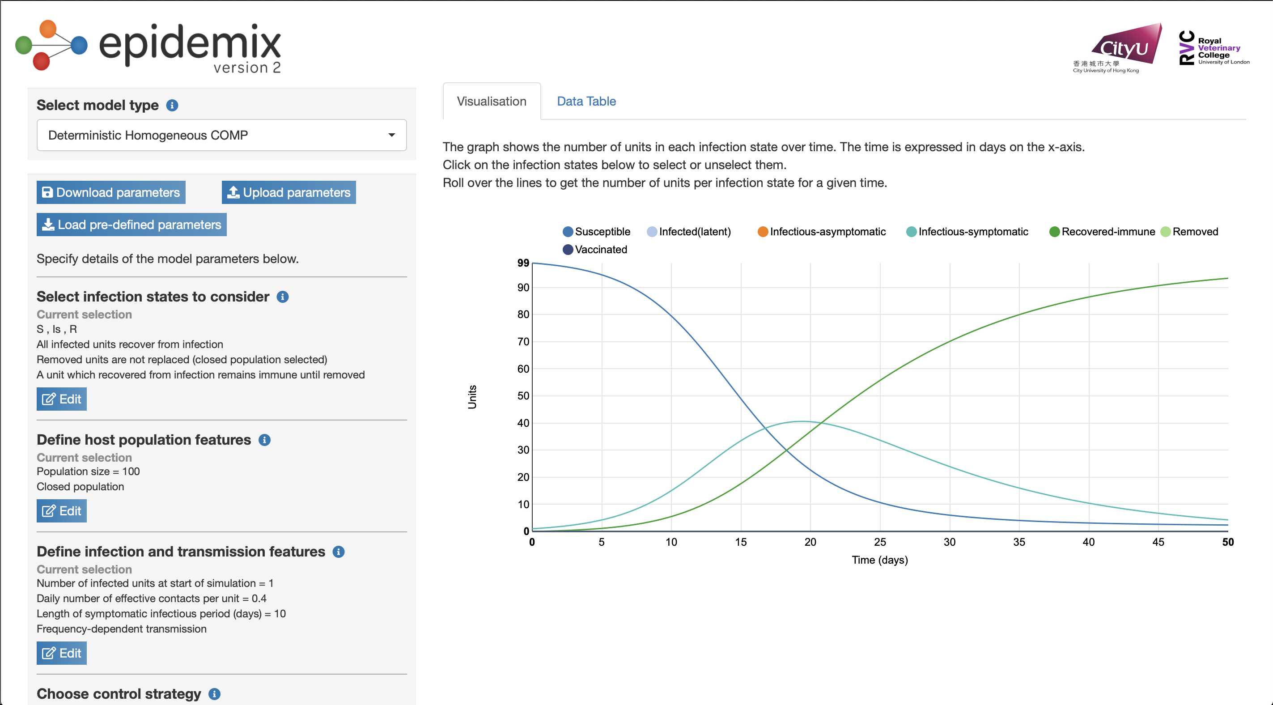The height and width of the screenshot is (705, 1273).
Task: Click the Vaccinated legend color dot
Action: click(568, 250)
